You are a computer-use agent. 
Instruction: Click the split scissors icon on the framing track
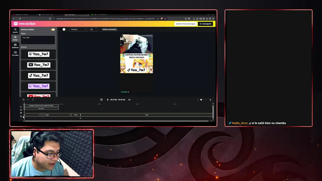[x=24, y=115]
